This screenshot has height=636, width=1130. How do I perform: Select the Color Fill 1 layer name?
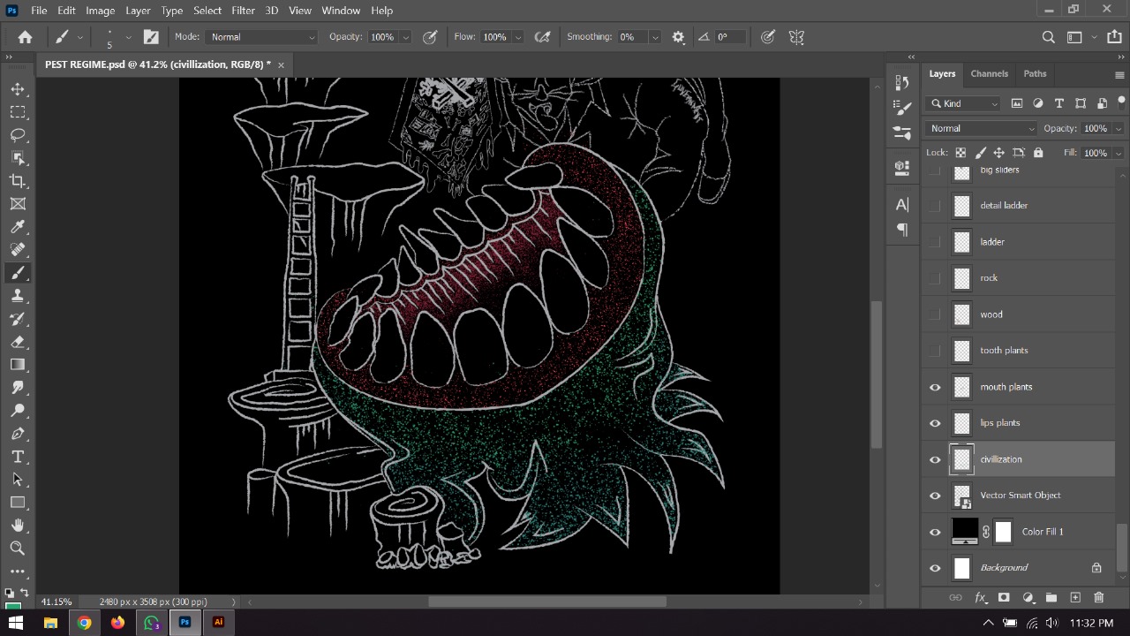[1043, 532]
